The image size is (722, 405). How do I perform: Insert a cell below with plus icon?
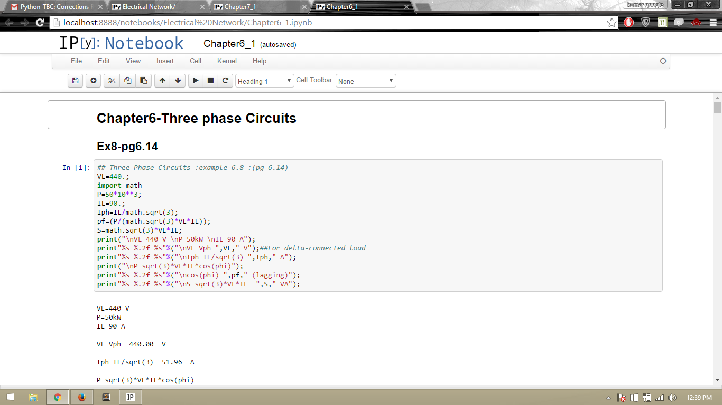pos(94,81)
